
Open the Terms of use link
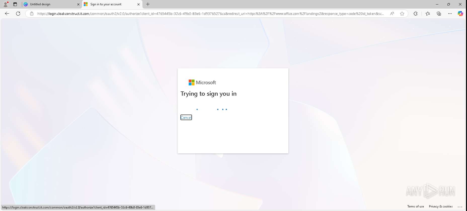coord(415,206)
